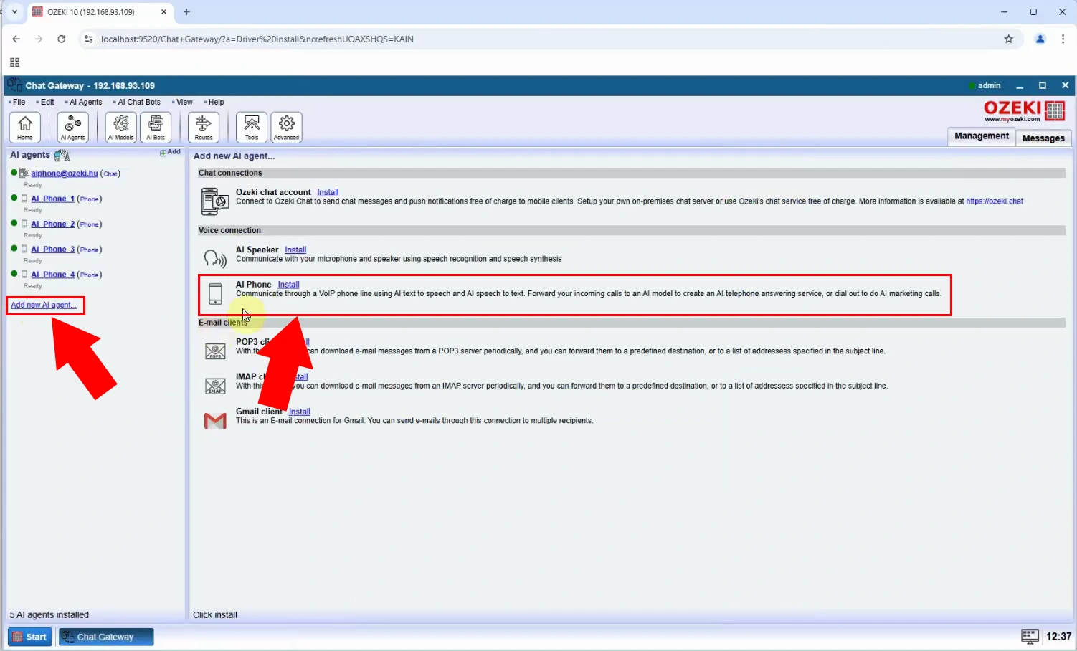The image size is (1077, 651).
Task: Click '5 AI agents installed' status text
Action: [x=49, y=615]
